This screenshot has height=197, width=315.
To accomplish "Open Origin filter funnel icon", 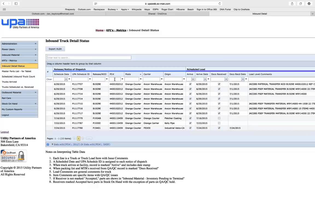I will (184, 79).
